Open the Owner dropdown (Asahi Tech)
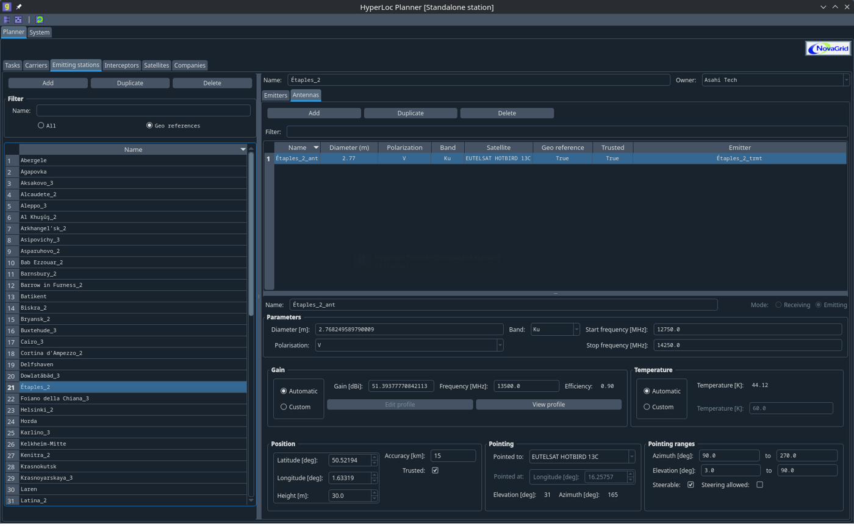 tap(846, 80)
